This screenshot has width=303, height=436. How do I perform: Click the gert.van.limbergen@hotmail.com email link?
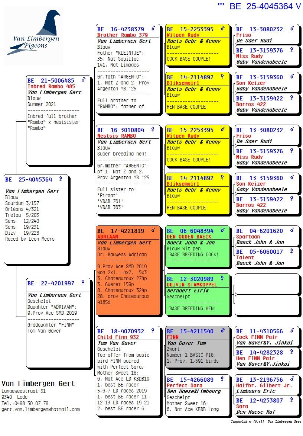(x=41, y=409)
